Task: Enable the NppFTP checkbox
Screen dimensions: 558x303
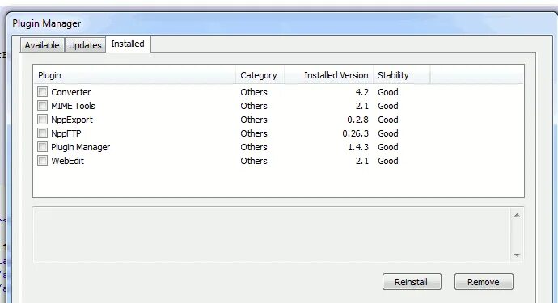Action: pos(42,133)
